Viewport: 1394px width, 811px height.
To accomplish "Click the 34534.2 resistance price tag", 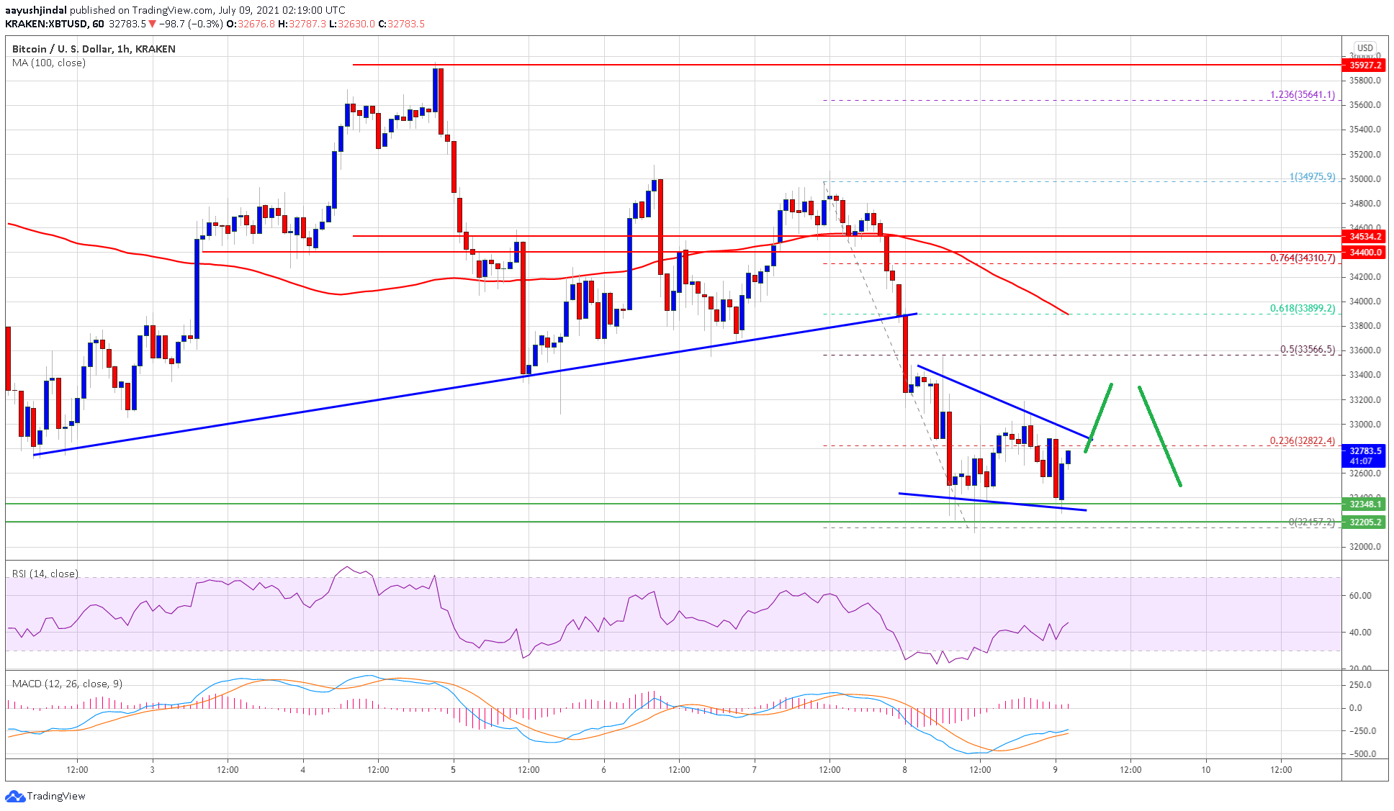I will 1364,236.
